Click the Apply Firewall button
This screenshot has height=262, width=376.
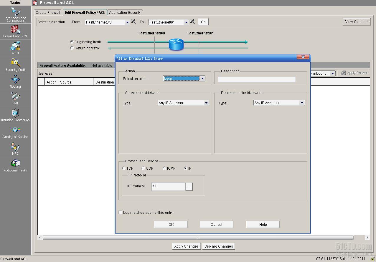(x=355, y=73)
